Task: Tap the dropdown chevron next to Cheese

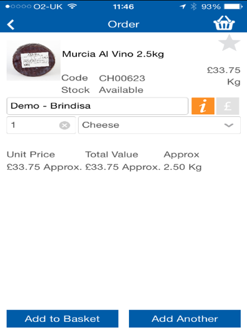Action: point(228,125)
